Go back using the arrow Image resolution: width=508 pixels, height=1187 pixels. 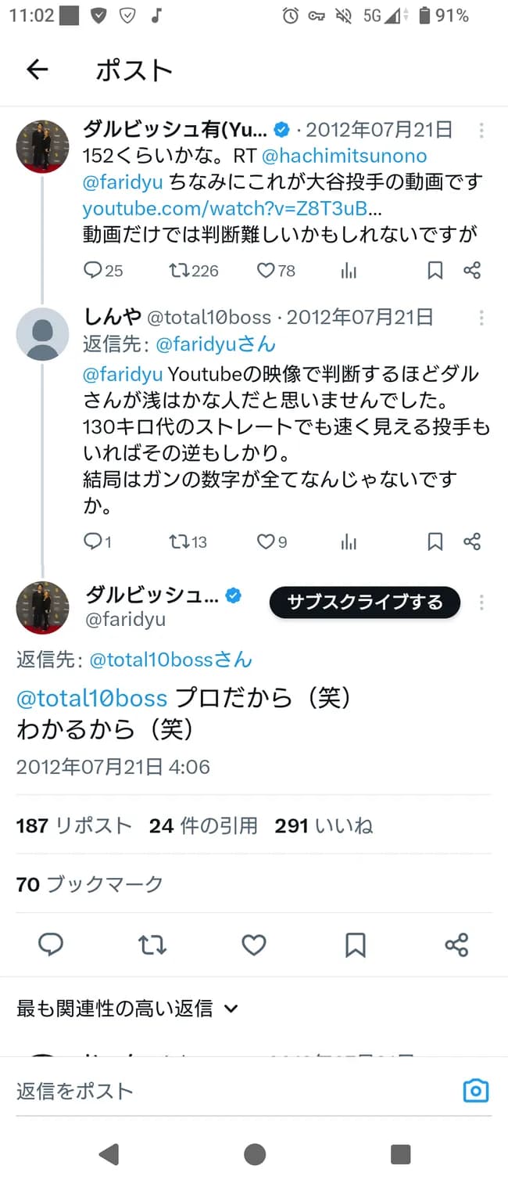[37, 69]
